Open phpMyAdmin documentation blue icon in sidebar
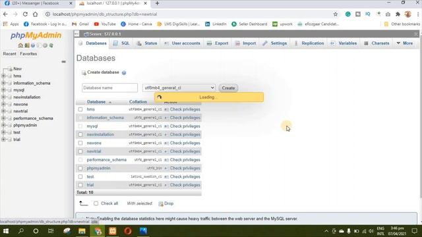The width and height of the screenshot is (422, 237). [x=33, y=45]
